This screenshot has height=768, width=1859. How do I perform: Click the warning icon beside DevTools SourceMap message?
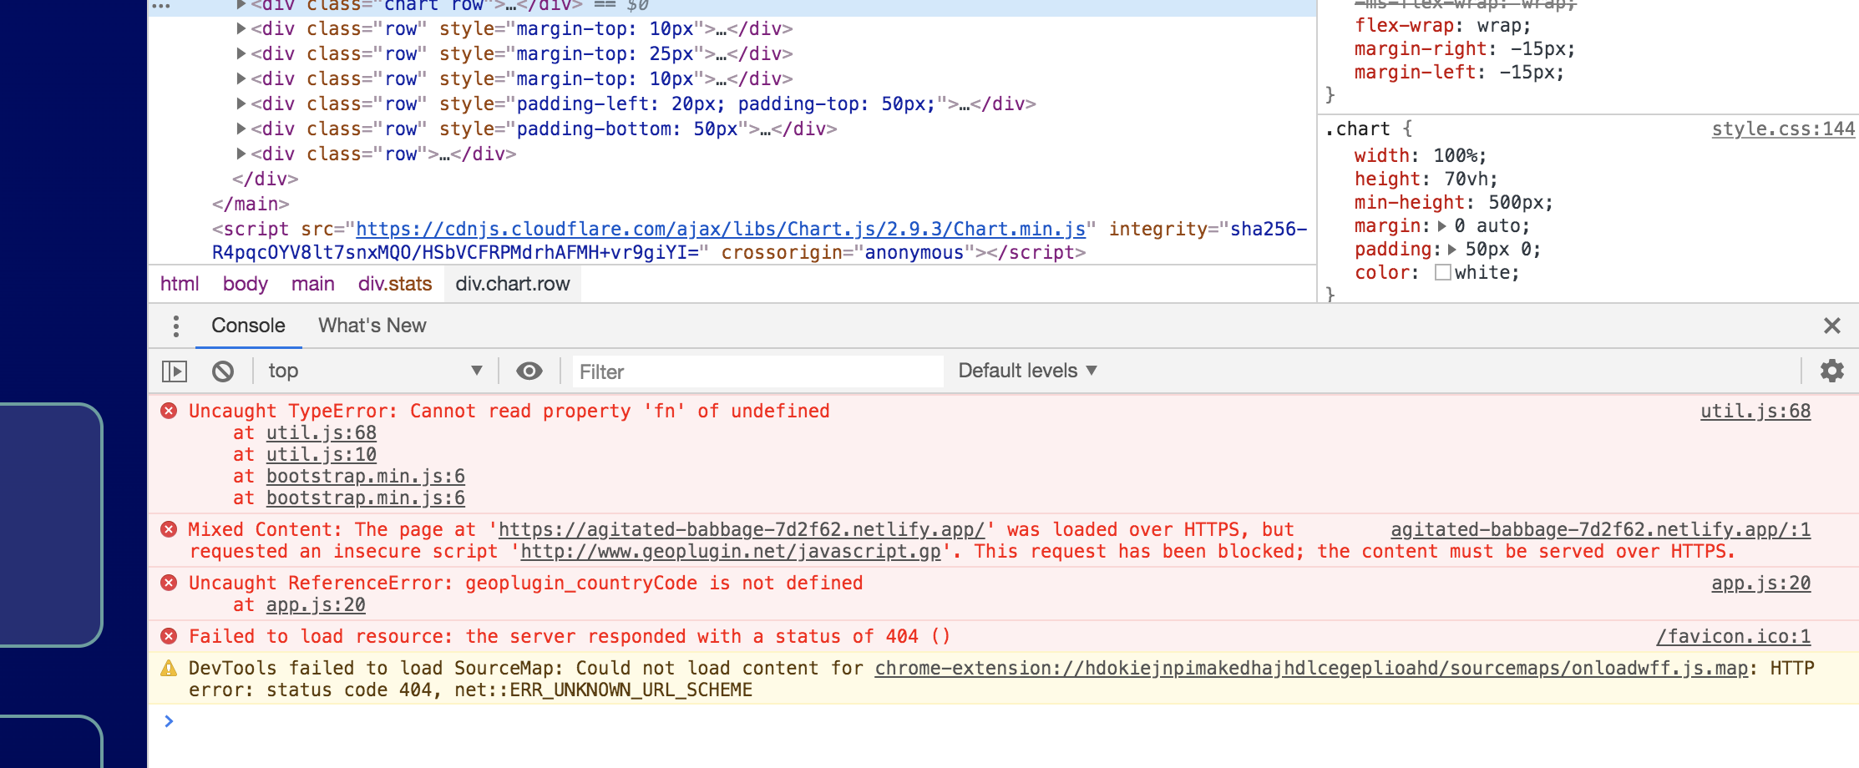click(169, 668)
